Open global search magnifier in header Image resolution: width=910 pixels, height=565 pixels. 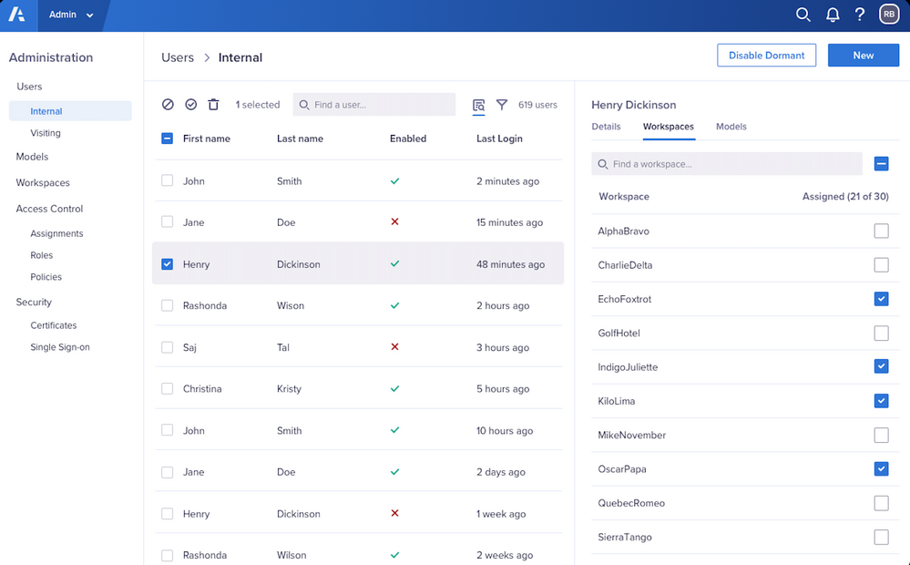(x=803, y=15)
